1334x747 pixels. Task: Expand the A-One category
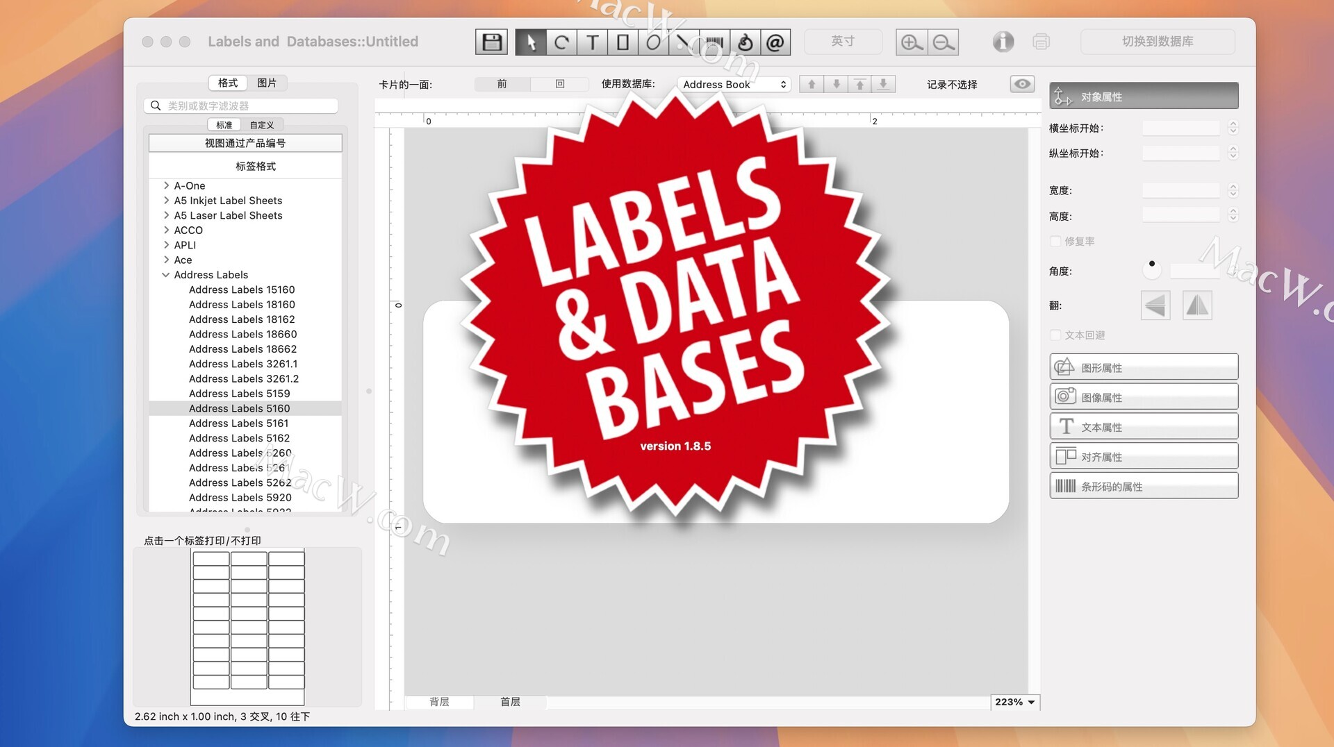(166, 185)
